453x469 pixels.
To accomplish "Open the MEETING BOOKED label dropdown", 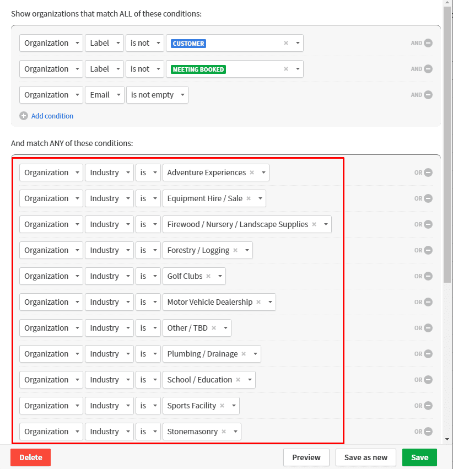I will tap(298, 69).
